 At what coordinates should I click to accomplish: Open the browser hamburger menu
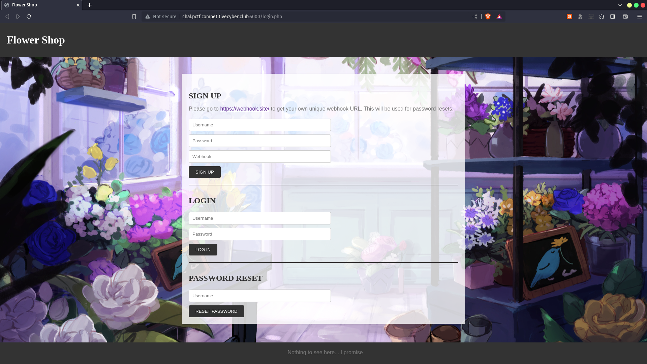coord(640,17)
